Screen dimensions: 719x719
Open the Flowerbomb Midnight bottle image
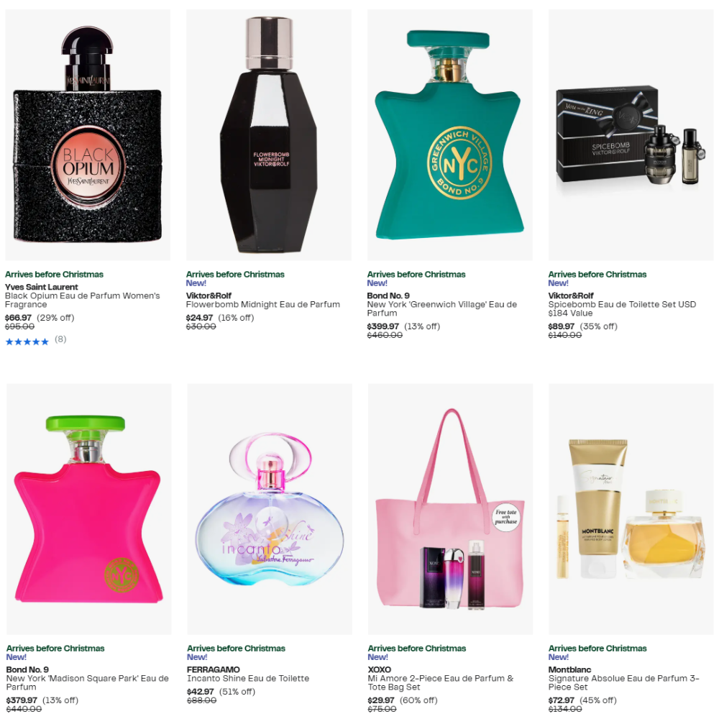click(x=269, y=135)
